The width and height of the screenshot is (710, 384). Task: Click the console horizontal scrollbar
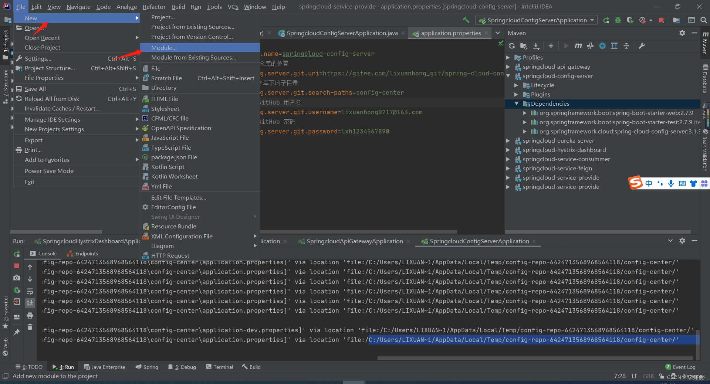pos(535,358)
